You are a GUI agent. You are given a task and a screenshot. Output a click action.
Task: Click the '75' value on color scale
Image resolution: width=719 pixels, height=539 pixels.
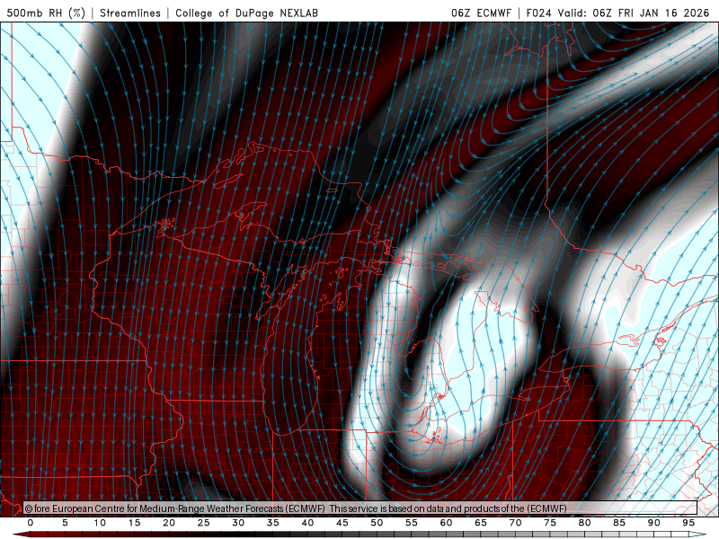(550, 523)
